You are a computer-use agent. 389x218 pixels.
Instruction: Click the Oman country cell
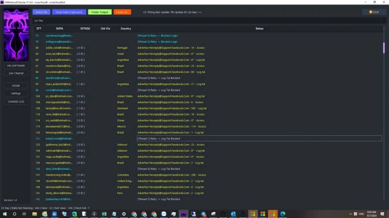point(121,120)
